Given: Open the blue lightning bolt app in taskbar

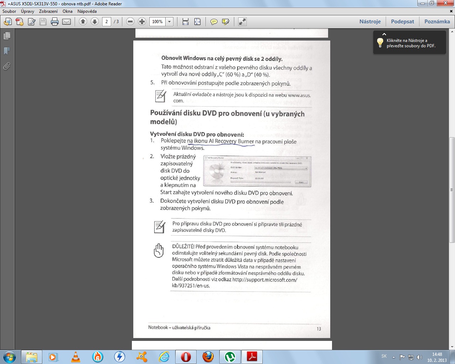Looking at the screenshot, I should (x=120, y=357).
